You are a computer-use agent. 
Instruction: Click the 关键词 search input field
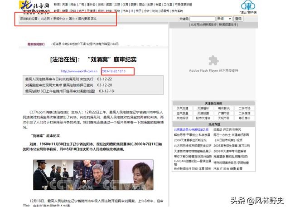pos(202,19)
